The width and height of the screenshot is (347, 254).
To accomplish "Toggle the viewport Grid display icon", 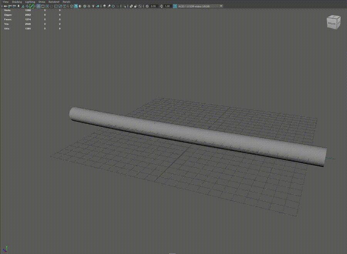I will (x=39, y=6).
